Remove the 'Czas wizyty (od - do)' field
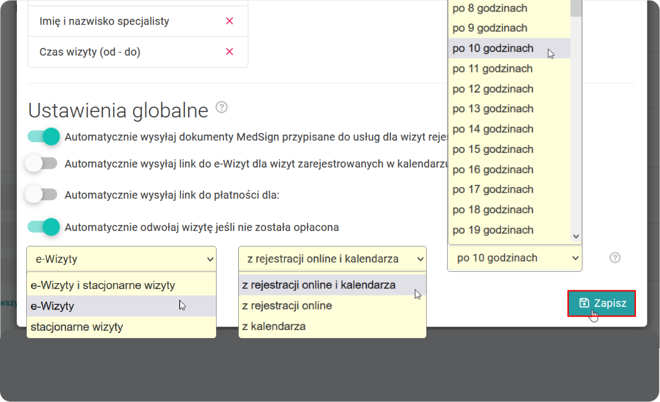The image size is (660, 402). point(230,52)
